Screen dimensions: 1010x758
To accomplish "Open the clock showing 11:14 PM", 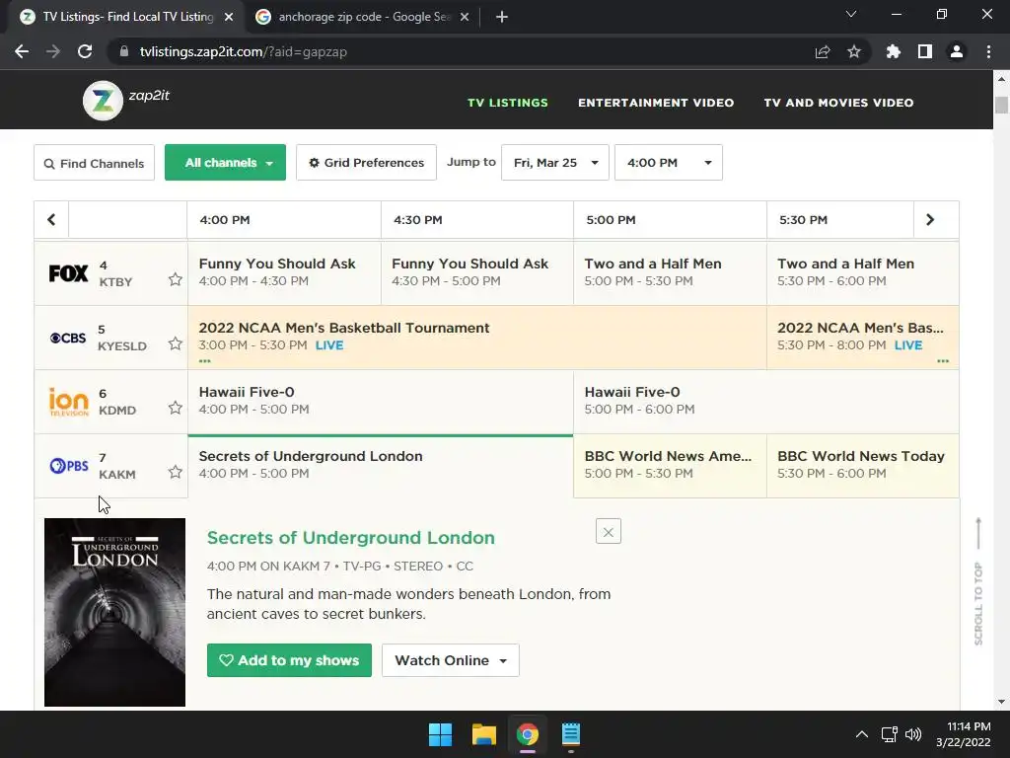I will tap(964, 734).
